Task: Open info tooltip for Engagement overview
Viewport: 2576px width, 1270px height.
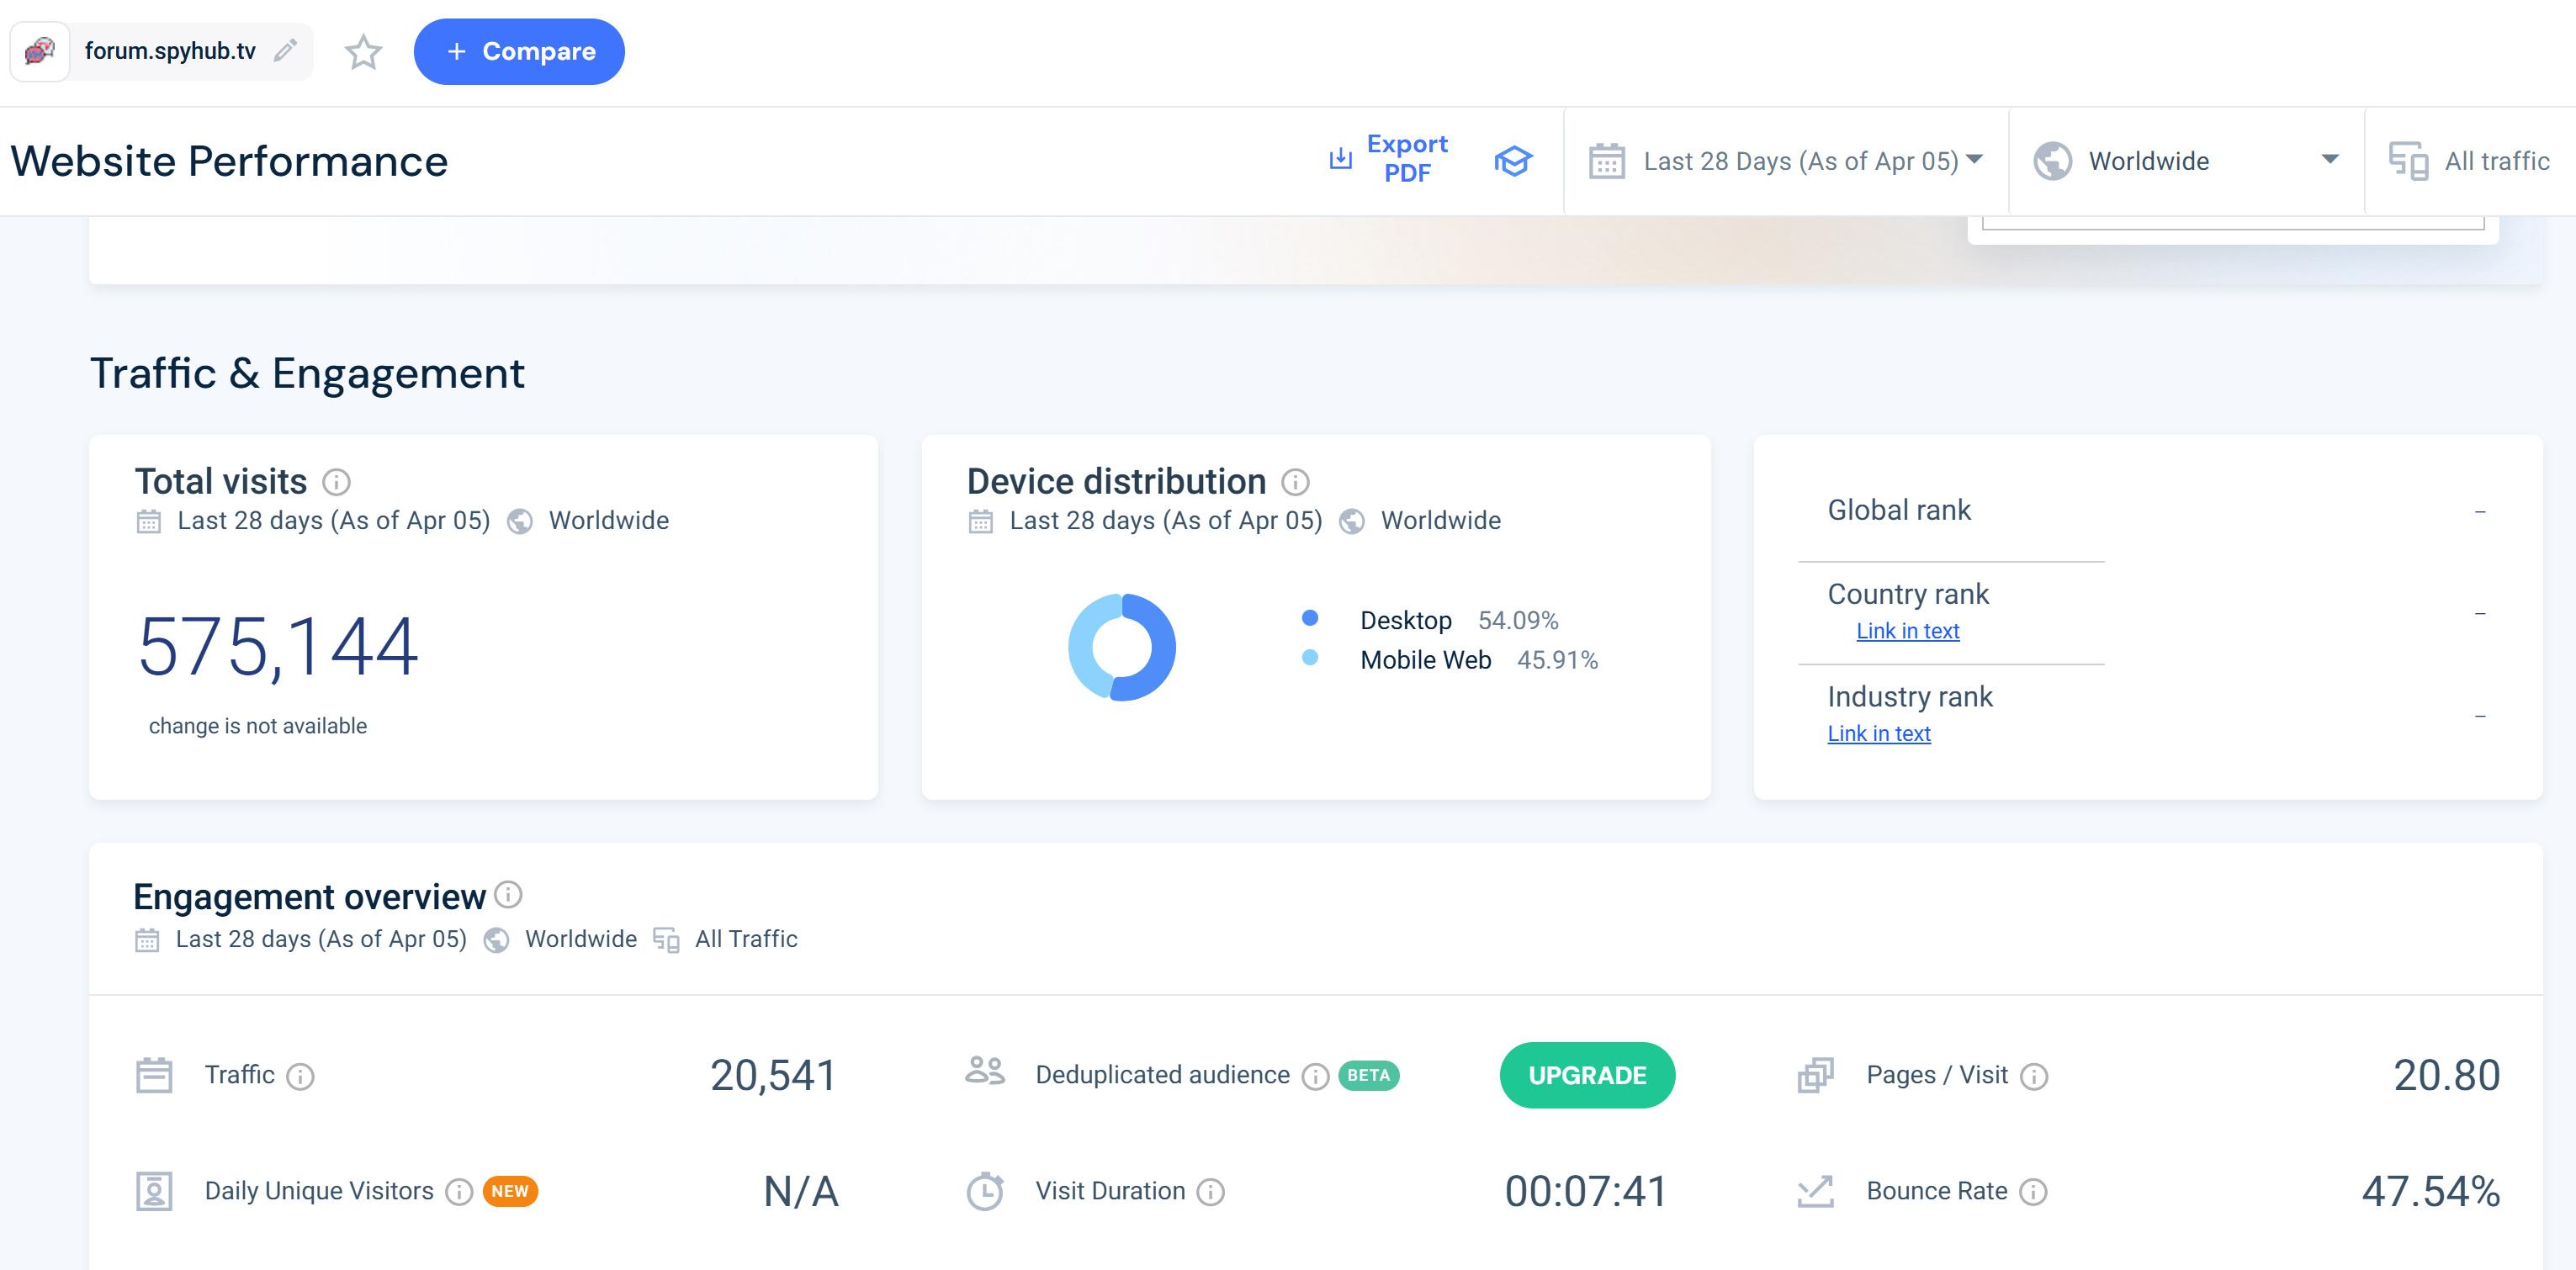Action: [508, 894]
